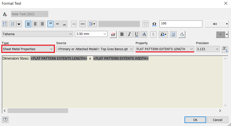Click the text box border icon
This screenshot has width=231, height=126.
[x=173, y=34]
